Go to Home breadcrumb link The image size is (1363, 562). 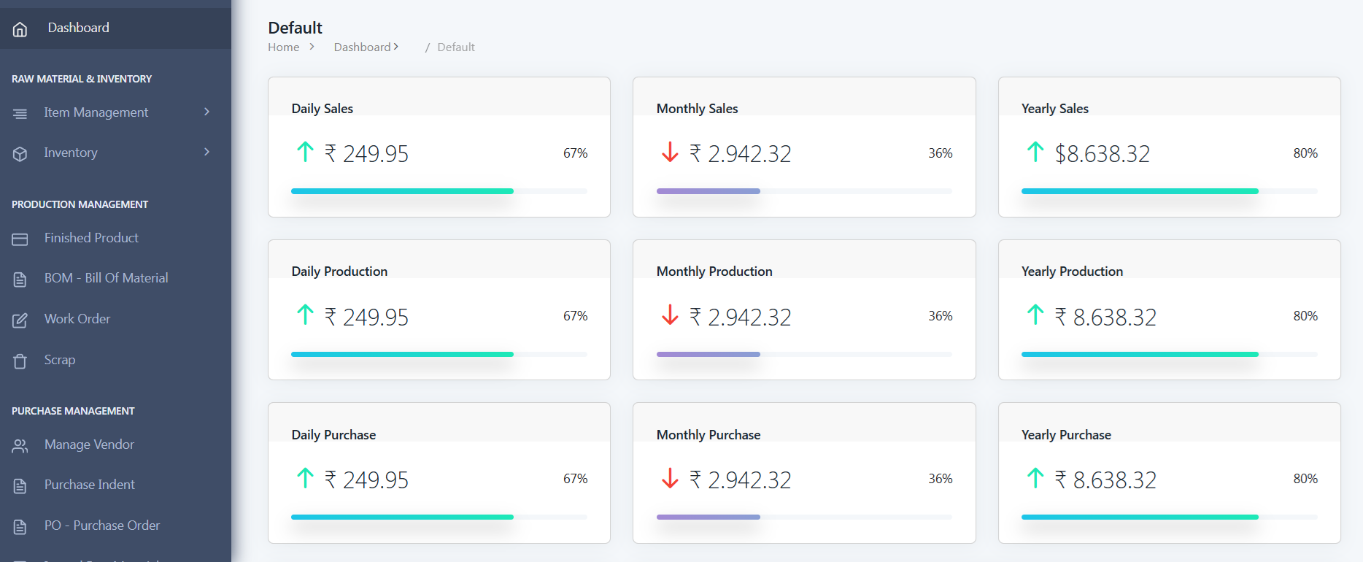[x=283, y=47]
